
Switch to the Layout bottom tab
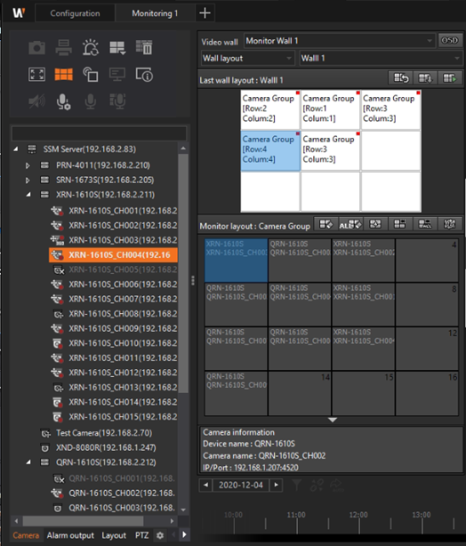click(114, 535)
